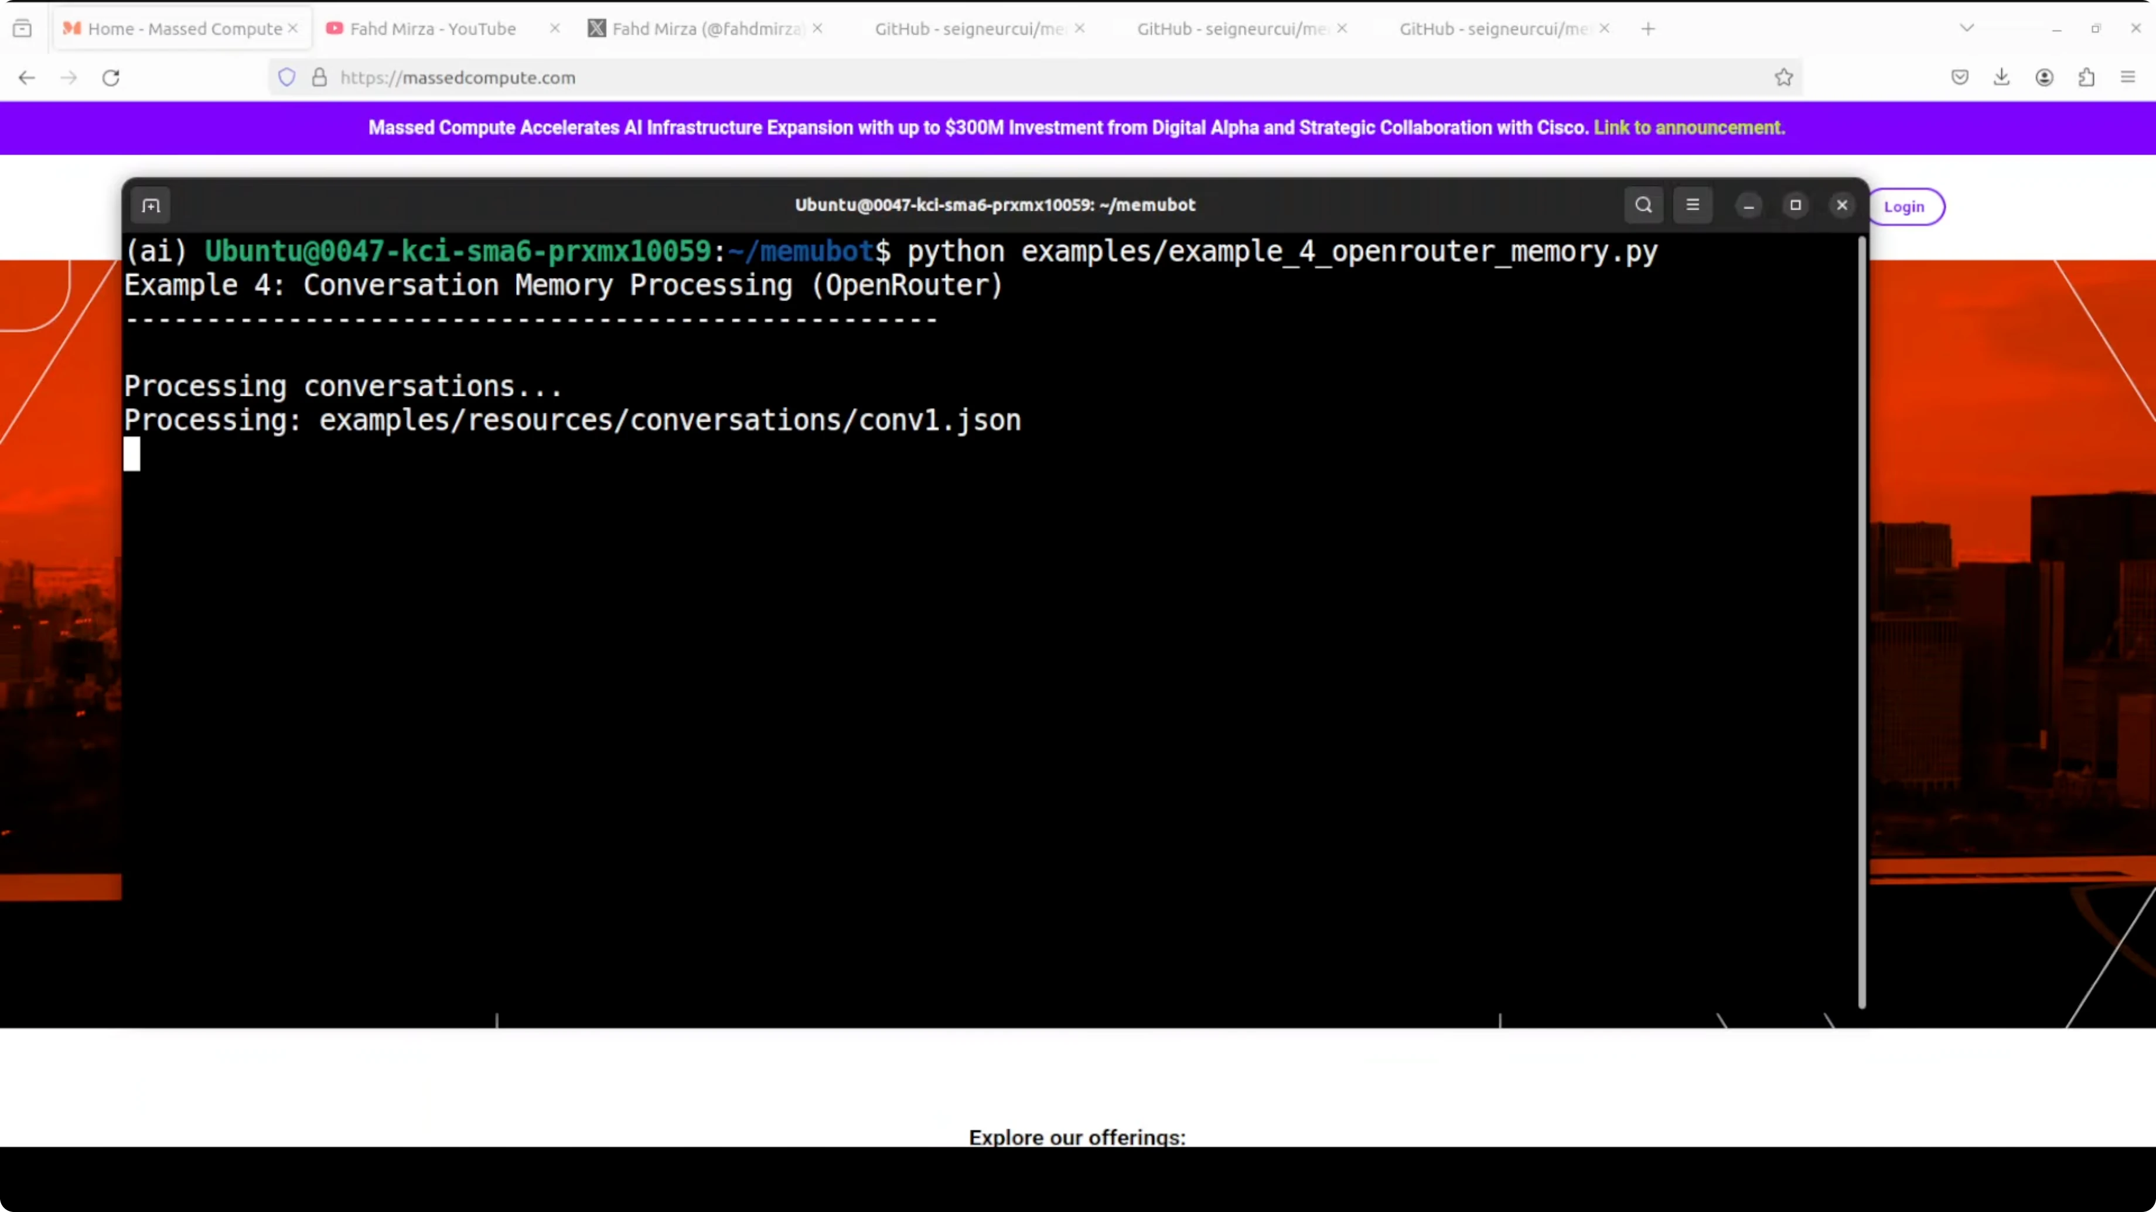
Task: Click the Login button
Action: (x=1906, y=207)
